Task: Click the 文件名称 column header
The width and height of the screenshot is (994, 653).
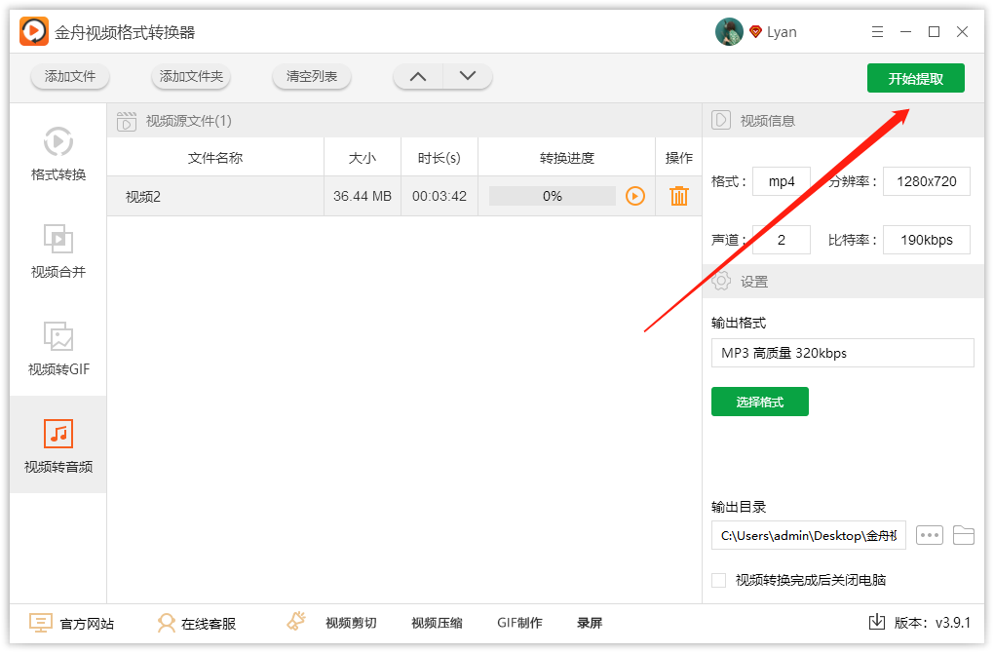Action: [215, 158]
